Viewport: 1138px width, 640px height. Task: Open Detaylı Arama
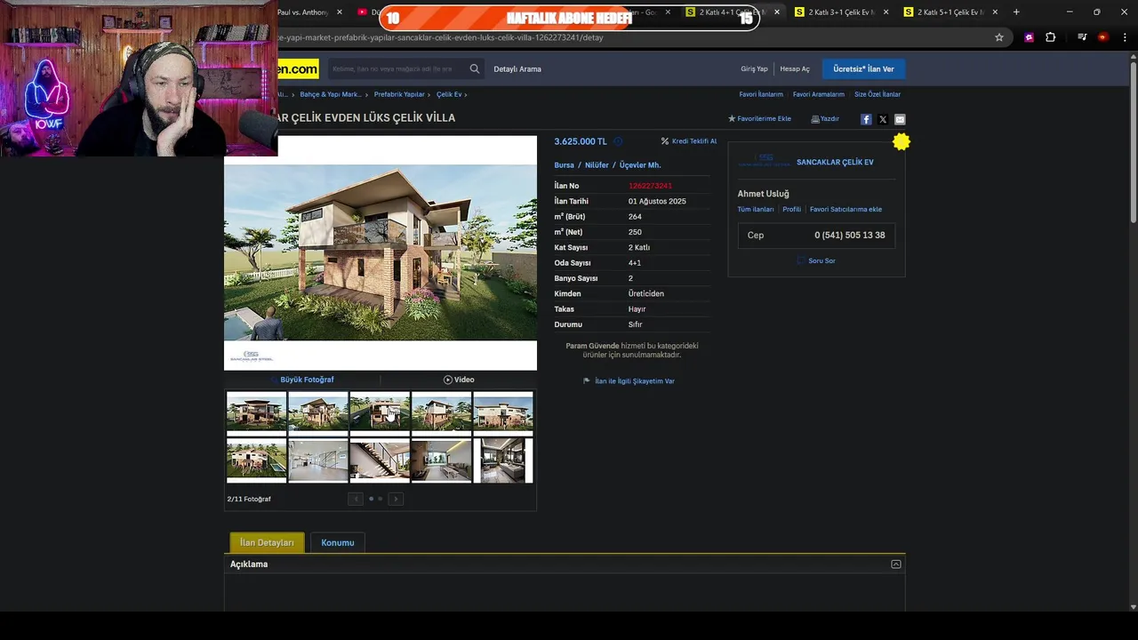(517, 68)
